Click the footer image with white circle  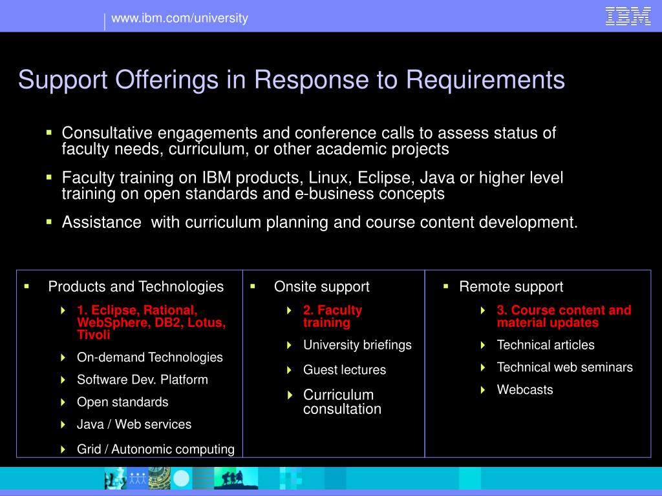[182, 478]
